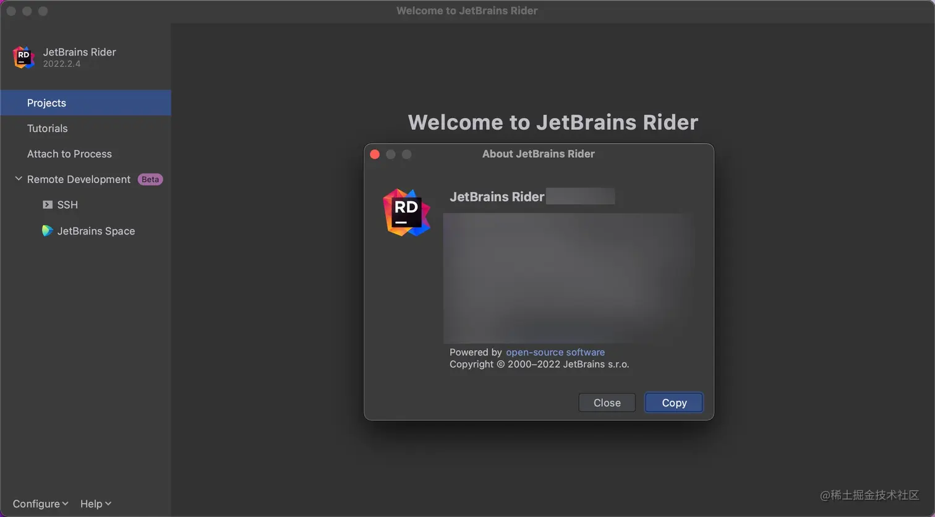The image size is (935, 517).
Task: Open the Help dropdown menu
Action: point(95,503)
